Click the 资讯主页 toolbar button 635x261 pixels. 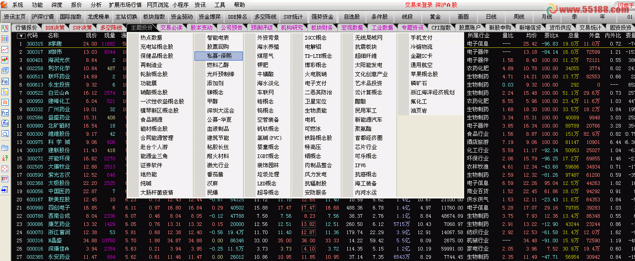coord(15,17)
